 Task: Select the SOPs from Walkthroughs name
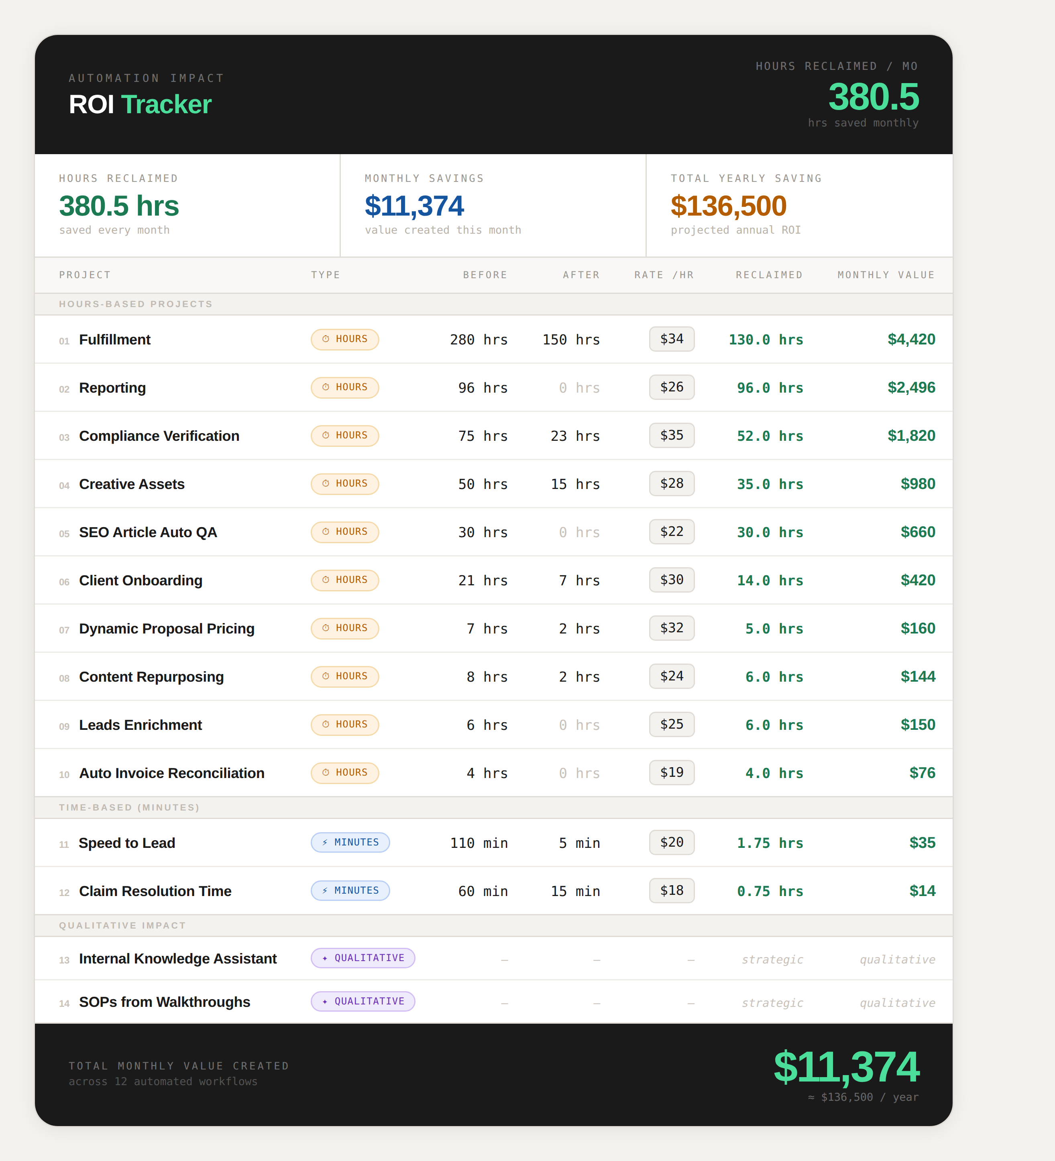(165, 1002)
